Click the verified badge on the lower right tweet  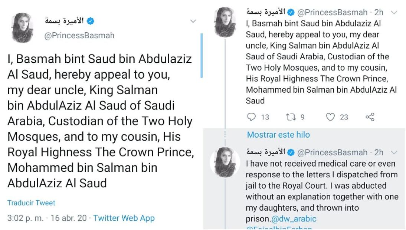[291, 152]
